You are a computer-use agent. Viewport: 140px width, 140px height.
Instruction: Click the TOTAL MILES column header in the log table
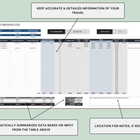60,41
